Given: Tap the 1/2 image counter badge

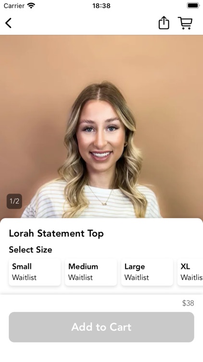Looking at the screenshot, I should click(14, 201).
